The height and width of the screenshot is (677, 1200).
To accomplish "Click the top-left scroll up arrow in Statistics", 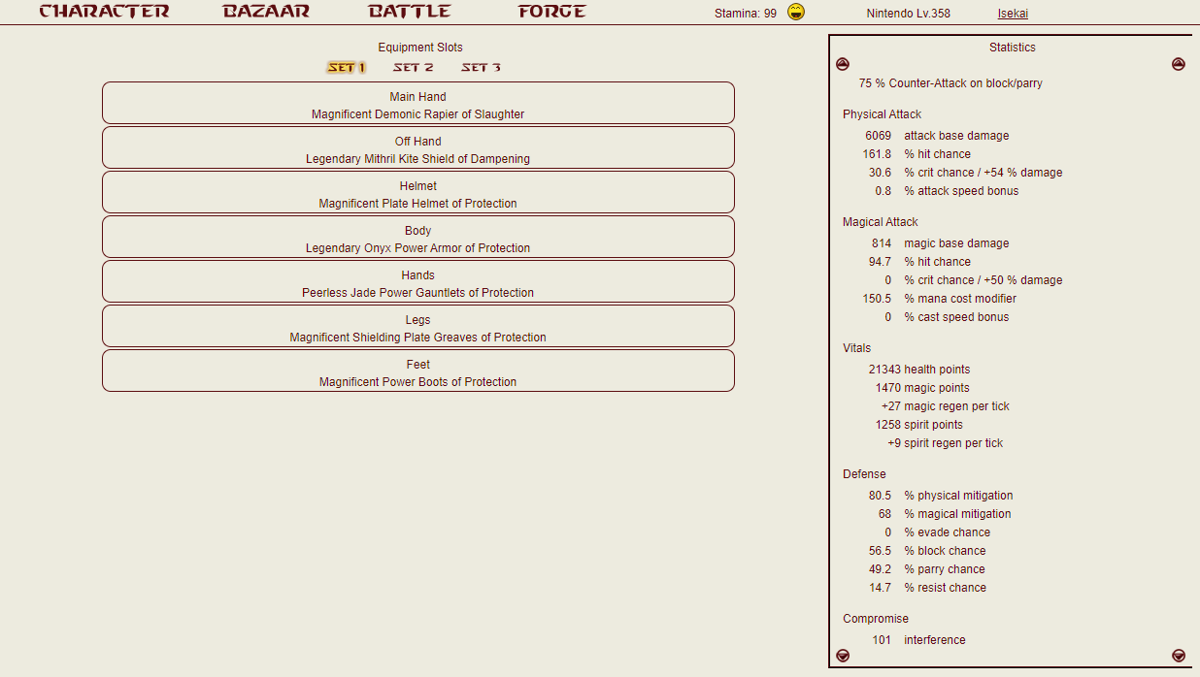I will tap(842, 64).
